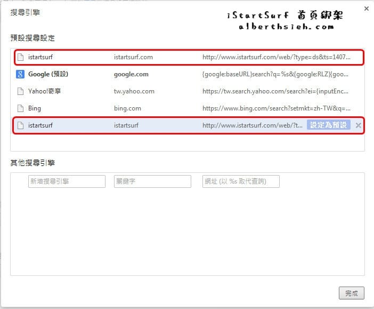Image resolution: width=374 pixels, height=309 pixels.
Task: Click keyword bing.com
Action: pos(127,108)
